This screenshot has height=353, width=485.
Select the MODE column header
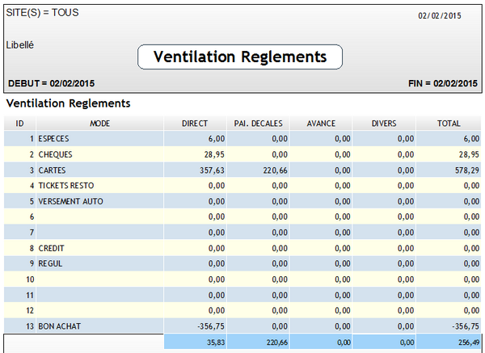pyautogui.click(x=100, y=124)
